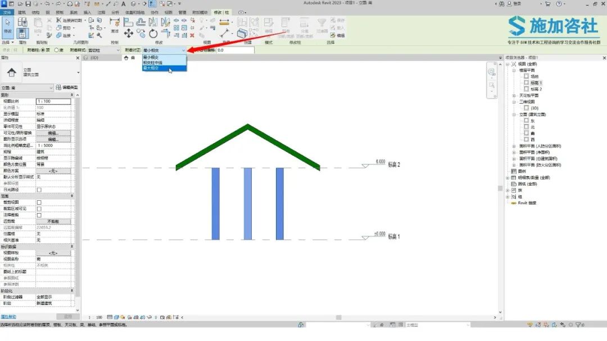
Task: Expand the Ceiling Plans (天花板平面) tree node
Action: coord(514,95)
